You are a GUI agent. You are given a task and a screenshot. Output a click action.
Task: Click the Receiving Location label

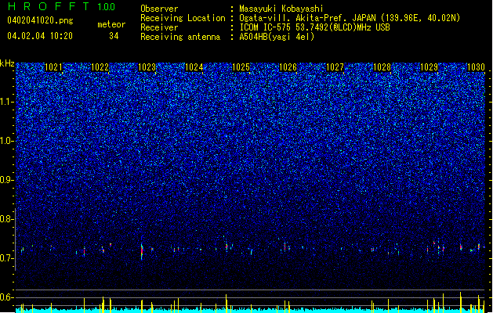183,18
